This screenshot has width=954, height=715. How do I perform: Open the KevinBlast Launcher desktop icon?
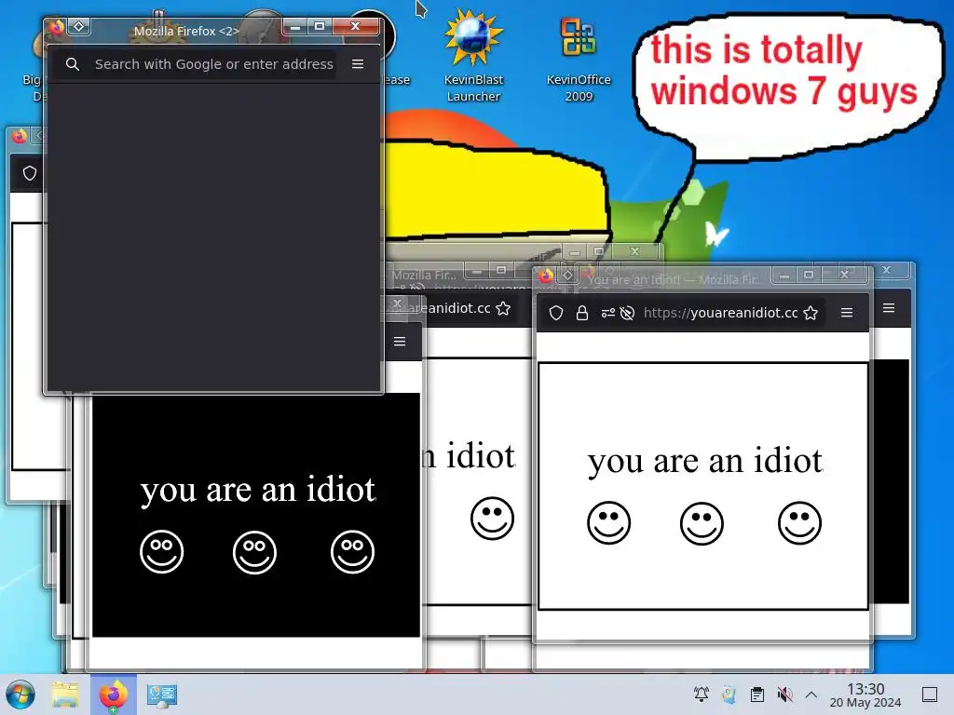tap(473, 55)
